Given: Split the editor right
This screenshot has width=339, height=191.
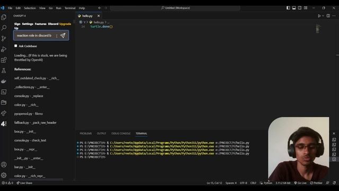Looking at the screenshot, I should point(328,16).
